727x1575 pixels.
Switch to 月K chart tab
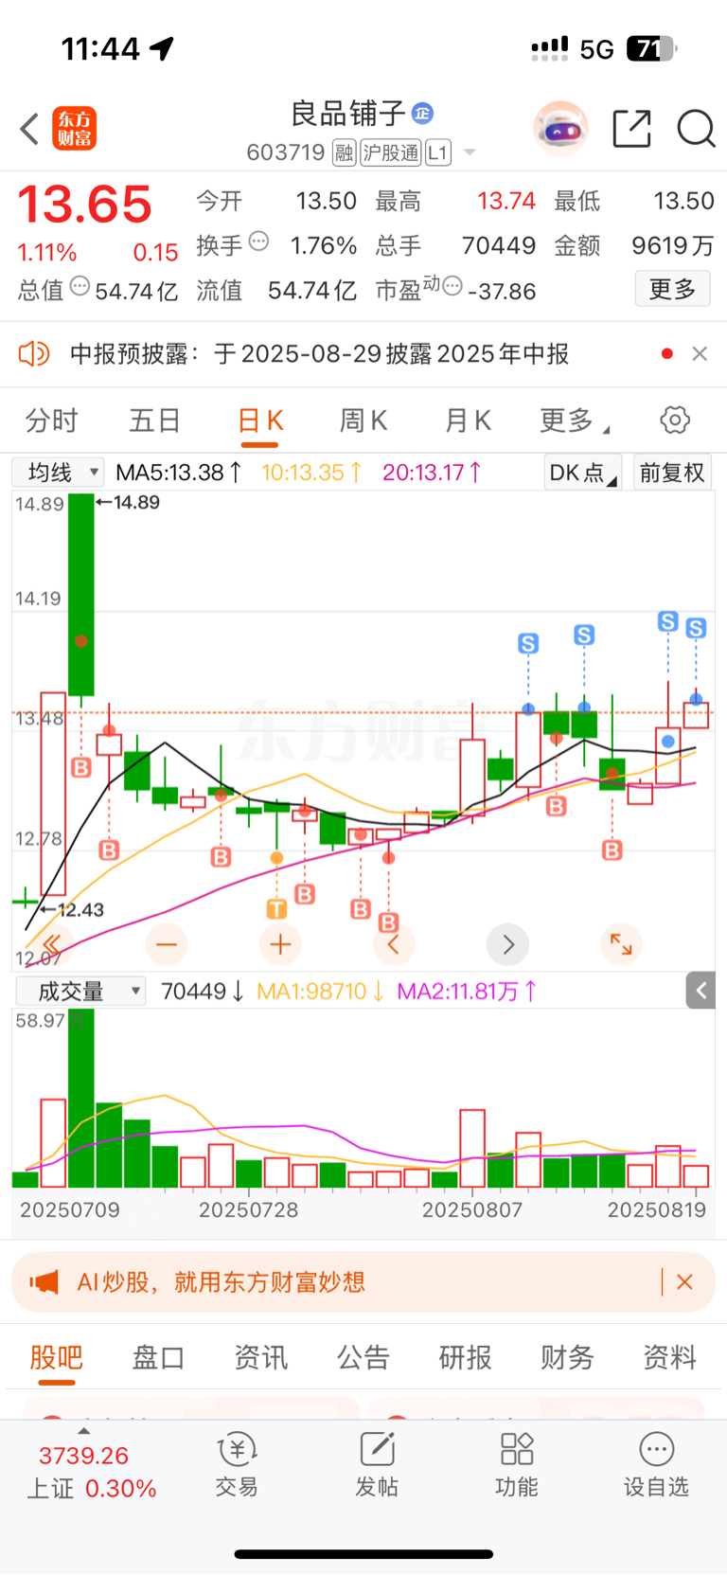[x=468, y=421]
